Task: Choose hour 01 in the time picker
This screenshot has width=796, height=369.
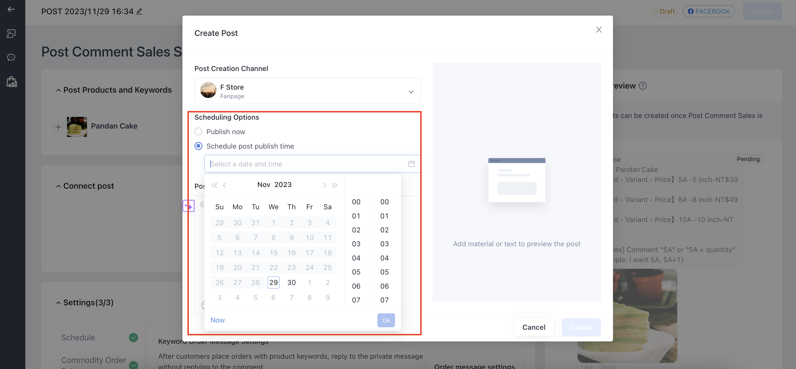Action: click(356, 216)
